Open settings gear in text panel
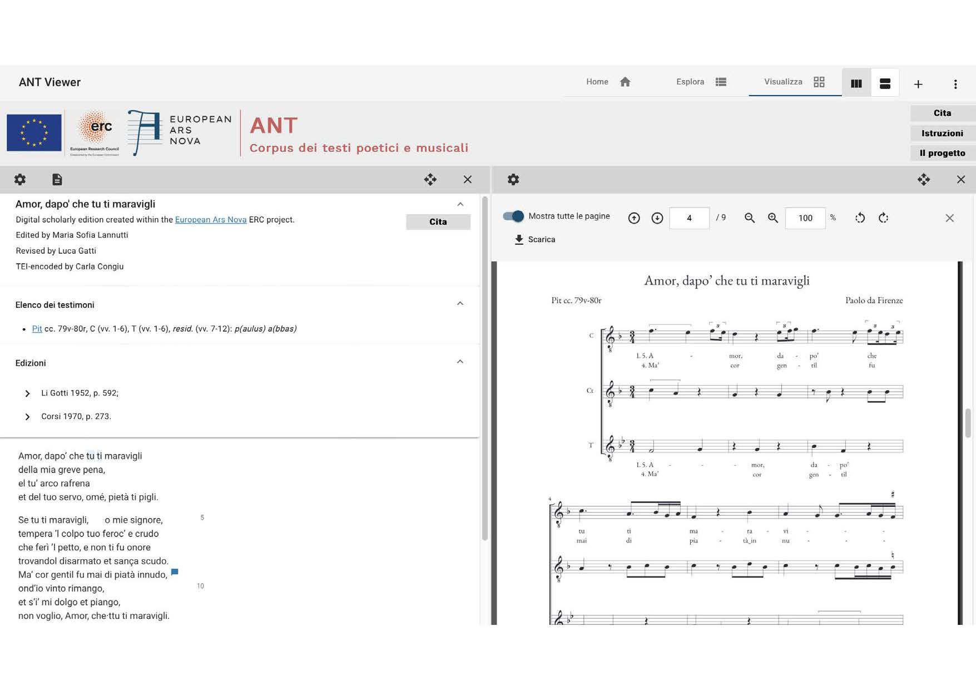The image size is (976, 690). point(20,179)
